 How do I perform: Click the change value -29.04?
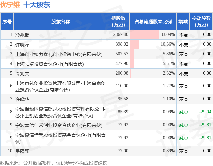click(205, 112)
